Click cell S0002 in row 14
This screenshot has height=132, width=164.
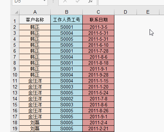(67, 99)
